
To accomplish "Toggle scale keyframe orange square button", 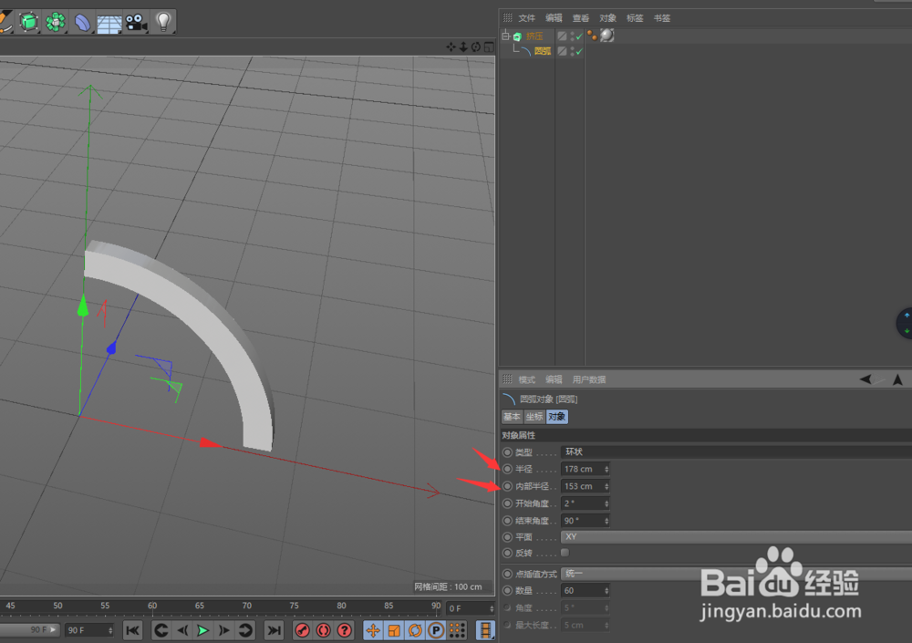I will [x=394, y=630].
